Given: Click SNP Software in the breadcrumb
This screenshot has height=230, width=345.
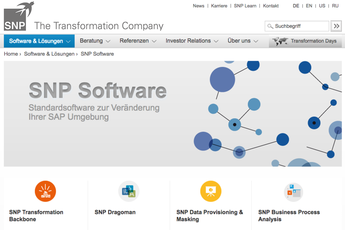Looking at the screenshot, I should (x=97, y=54).
